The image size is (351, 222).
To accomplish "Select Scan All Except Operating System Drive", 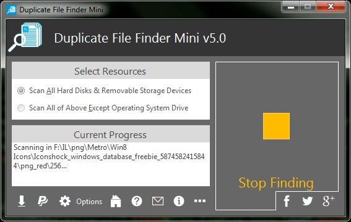I will tap(103, 108).
